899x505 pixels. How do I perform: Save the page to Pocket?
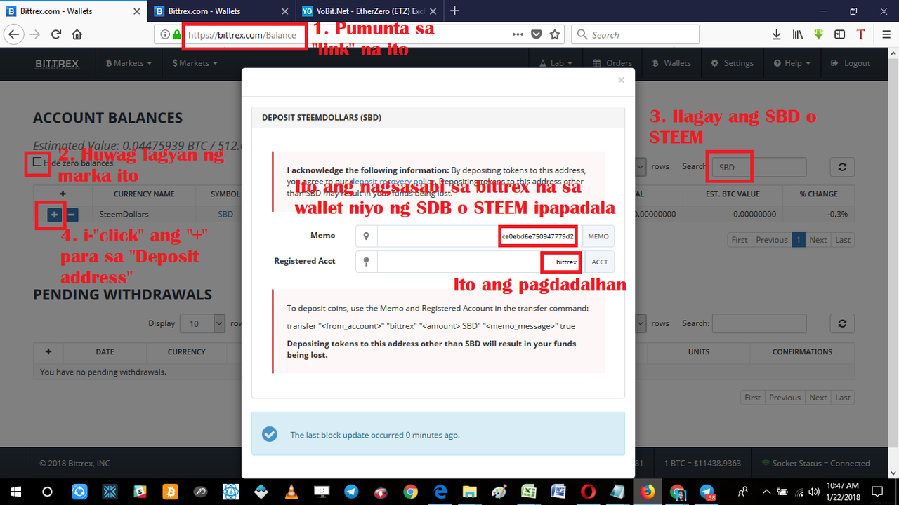pyautogui.click(x=537, y=34)
